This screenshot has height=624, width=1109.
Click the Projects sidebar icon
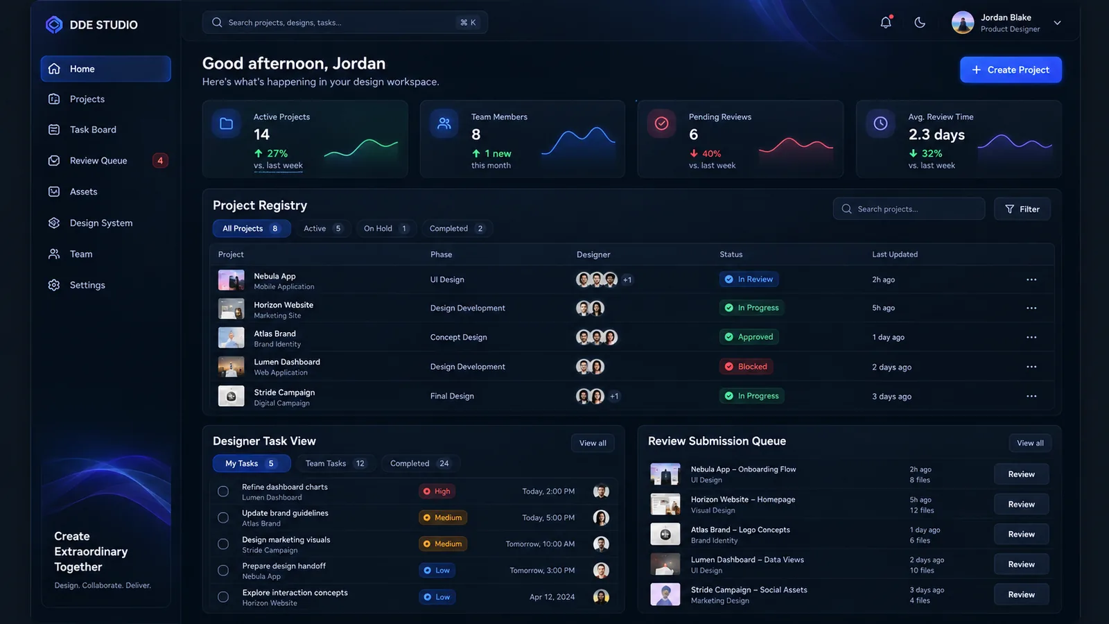54,99
